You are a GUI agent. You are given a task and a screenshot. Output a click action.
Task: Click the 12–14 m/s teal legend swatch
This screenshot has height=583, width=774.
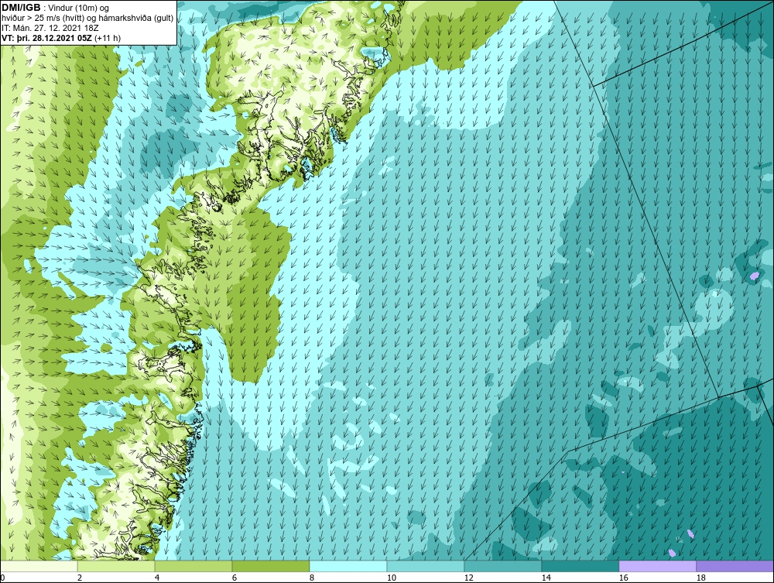click(503, 566)
